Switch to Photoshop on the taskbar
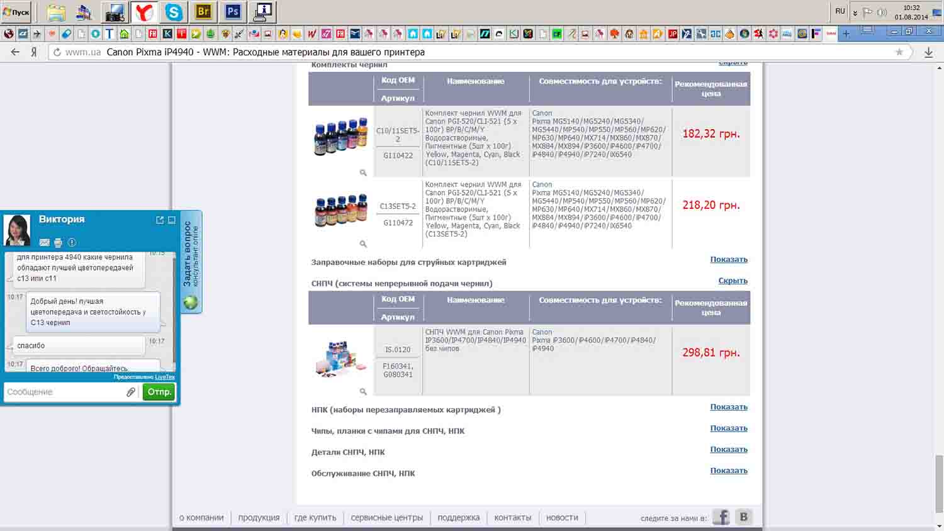 click(x=233, y=12)
